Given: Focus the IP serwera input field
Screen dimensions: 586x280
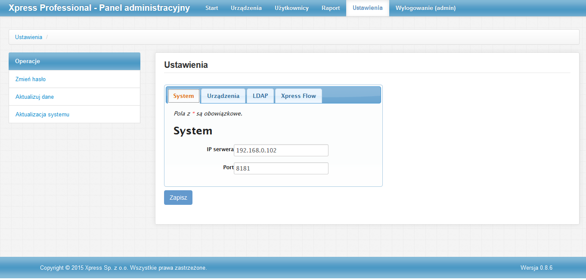Looking at the screenshot, I should [x=281, y=150].
